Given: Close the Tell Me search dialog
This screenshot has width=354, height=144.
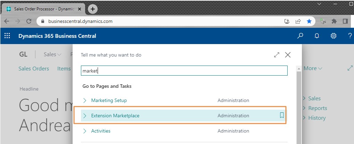Looking at the screenshot, I should 288,55.
